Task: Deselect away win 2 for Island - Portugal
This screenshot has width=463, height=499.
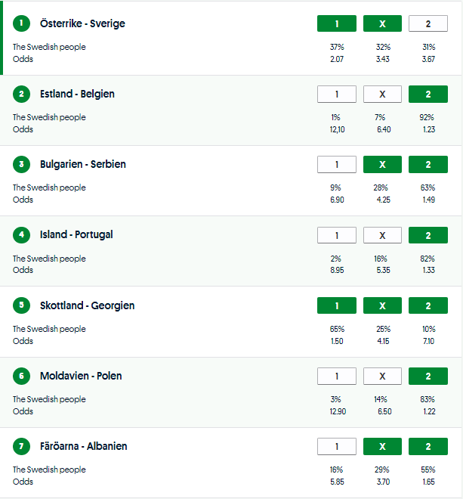Action: tap(428, 234)
